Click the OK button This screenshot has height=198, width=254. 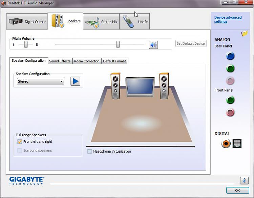point(237,191)
